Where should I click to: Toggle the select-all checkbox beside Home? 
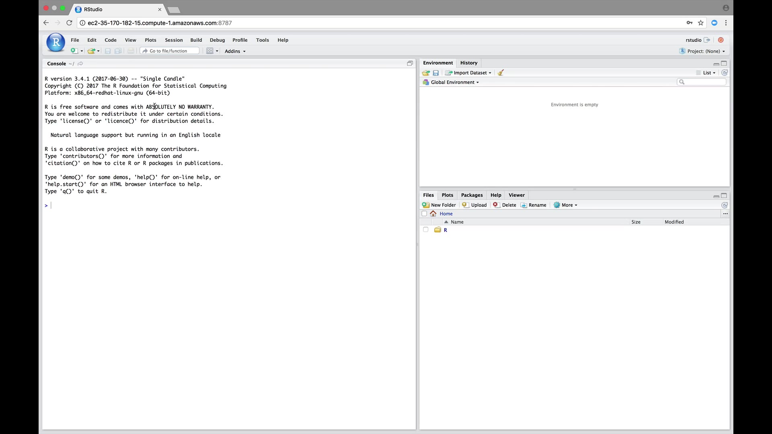point(424,214)
